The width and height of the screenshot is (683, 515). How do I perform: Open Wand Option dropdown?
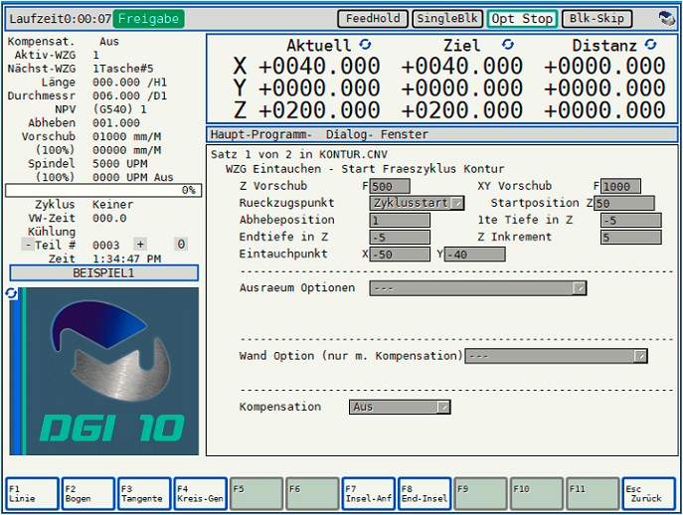pyautogui.click(x=557, y=356)
